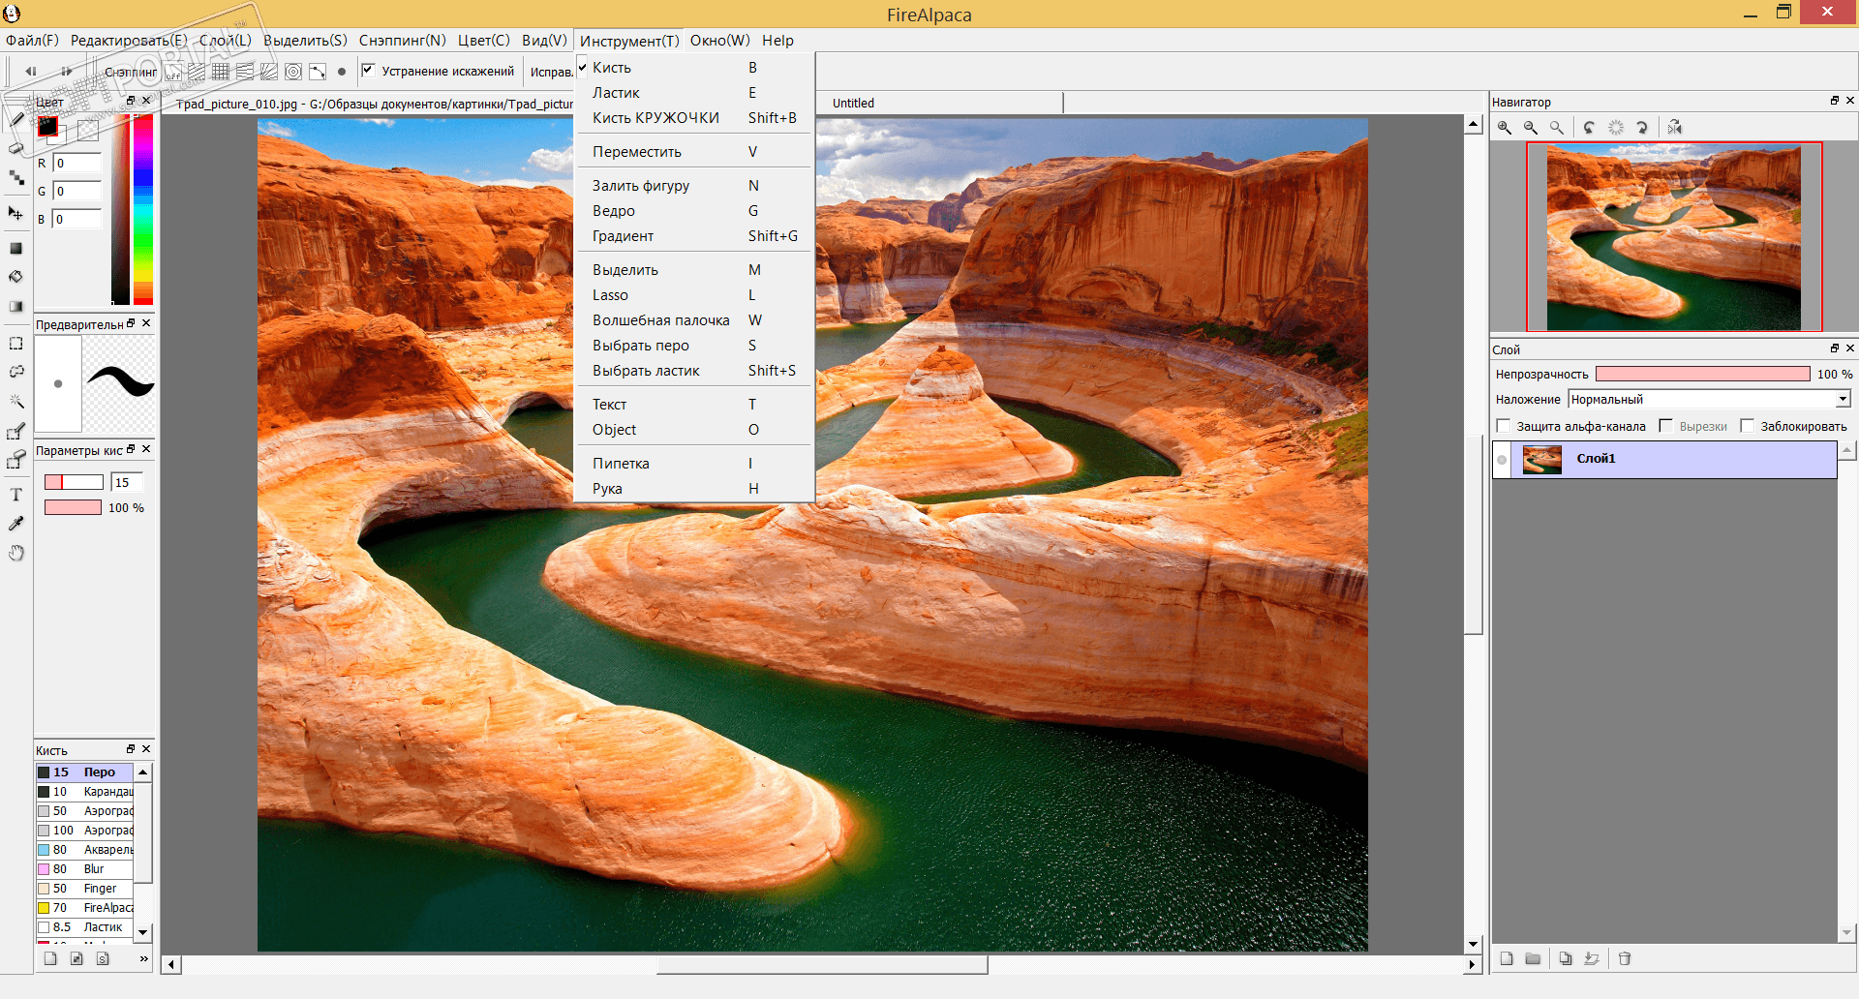1859x999 pixels.
Task: Choose 'Ластик' from the tool menu
Action: tap(694, 93)
